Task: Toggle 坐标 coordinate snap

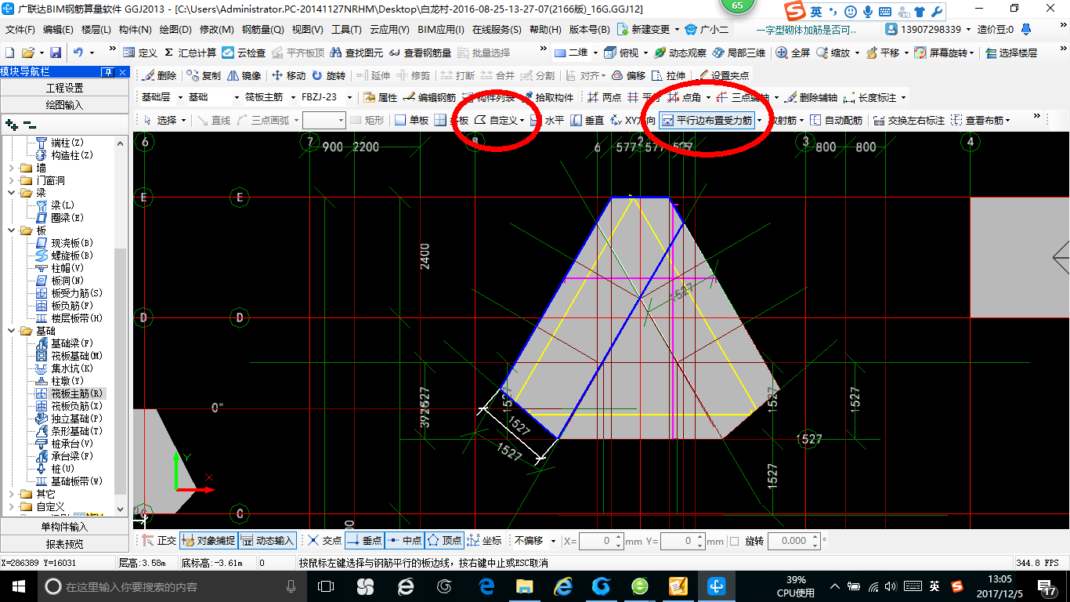Action: [484, 541]
